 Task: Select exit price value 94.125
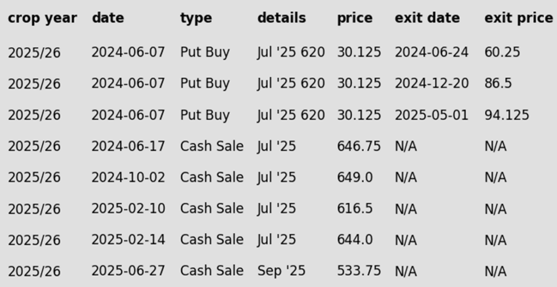click(507, 115)
